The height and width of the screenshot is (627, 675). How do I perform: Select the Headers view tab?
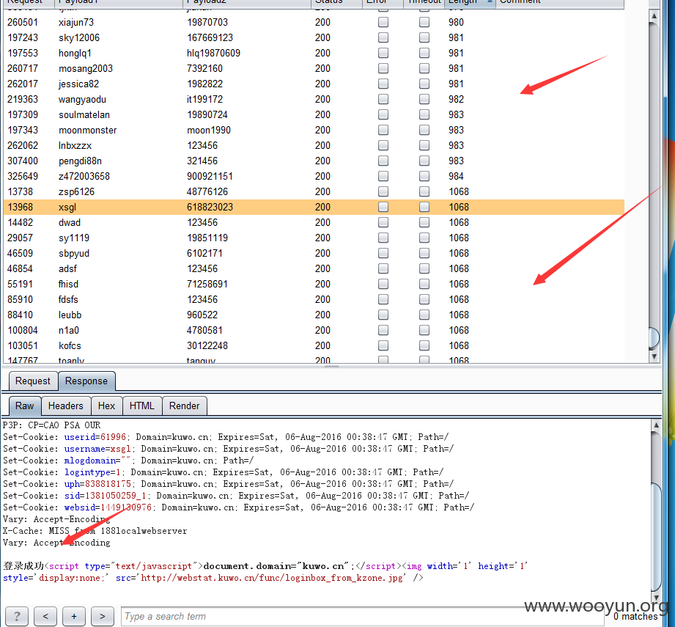[x=66, y=406]
